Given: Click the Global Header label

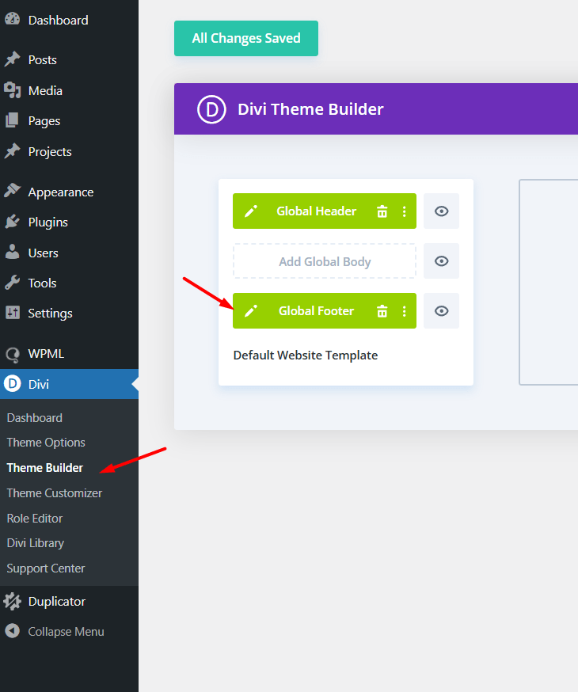Looking at the screenshot, I should click(317, 211).
